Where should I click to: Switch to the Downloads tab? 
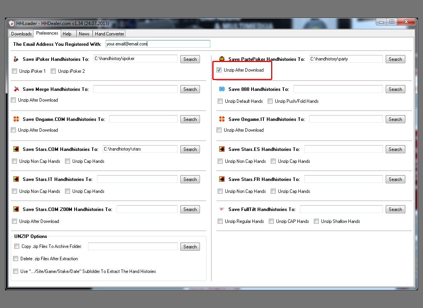(21, 34)
